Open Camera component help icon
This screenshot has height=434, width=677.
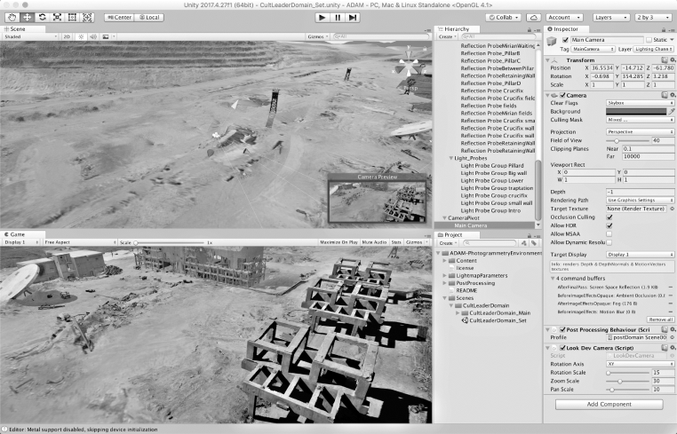coord(665,95)
